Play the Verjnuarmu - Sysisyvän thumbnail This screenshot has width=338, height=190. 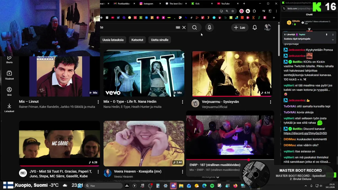(232, 74)
